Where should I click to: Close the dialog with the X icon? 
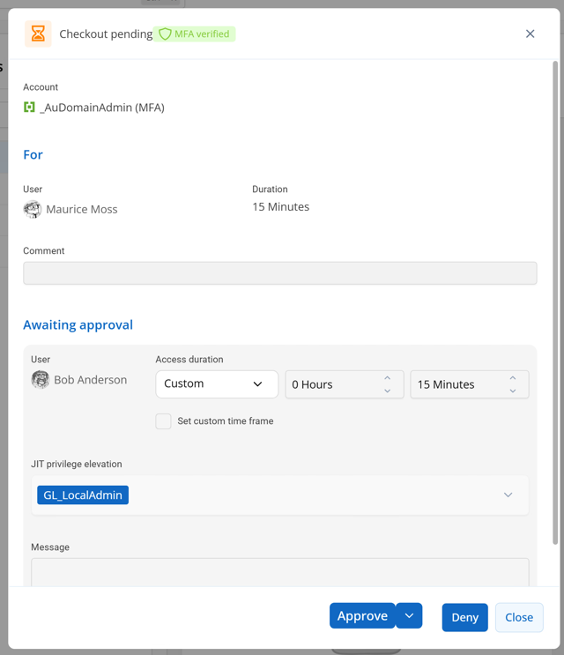[530, 33]
